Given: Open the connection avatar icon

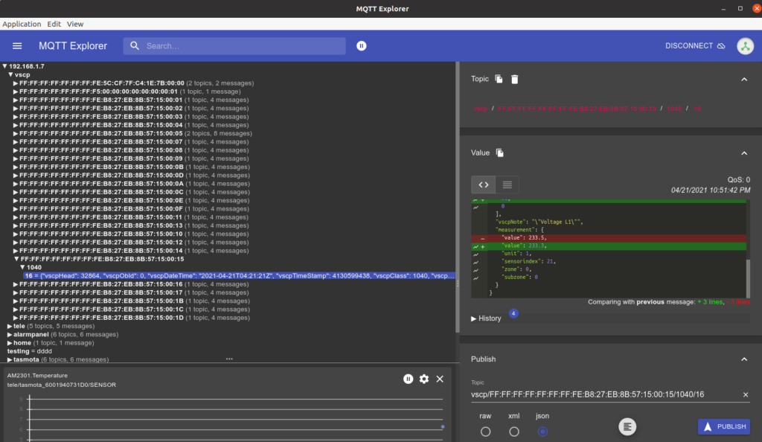Looking at the screenshot, I should coord(745,46).
